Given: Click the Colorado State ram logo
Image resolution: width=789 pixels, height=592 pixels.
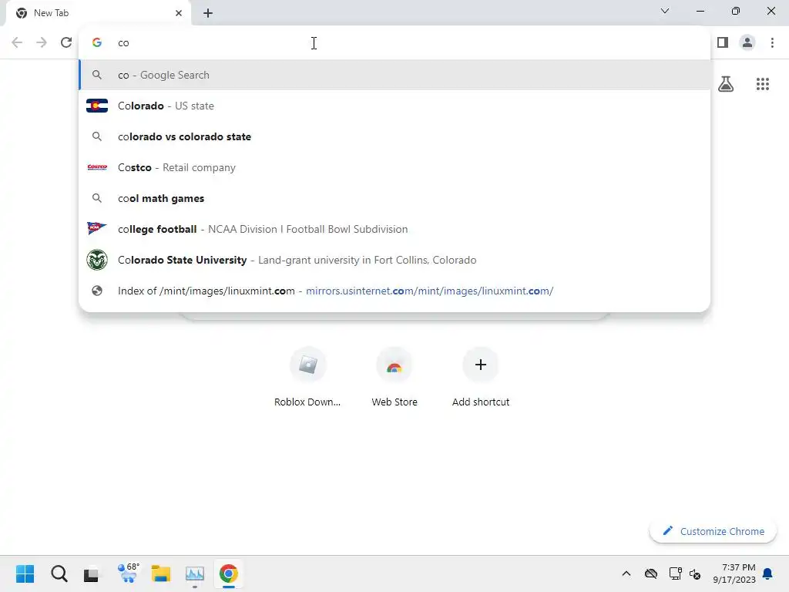Looking at the screenshot, I should coord(97,260).
